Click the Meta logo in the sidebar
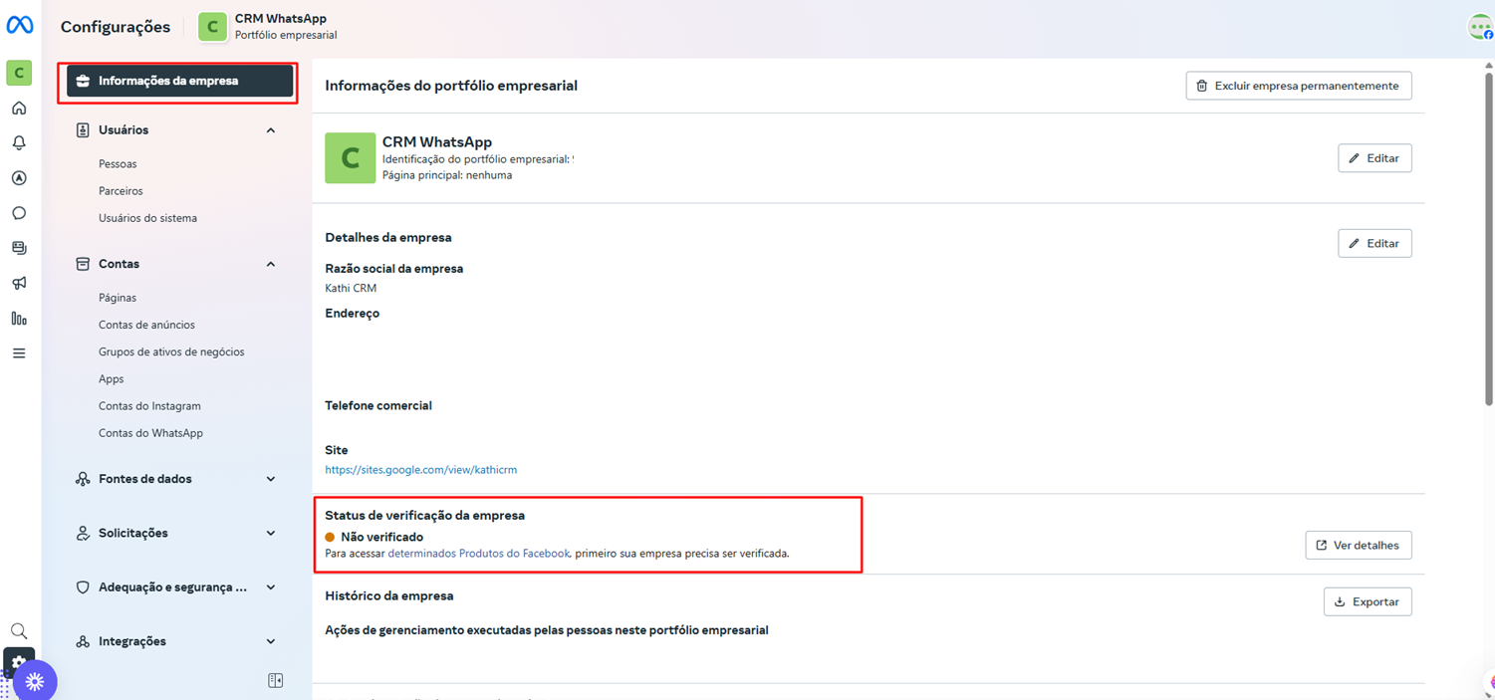Screen dimensions: 1495x700 (x=18, y=25)
